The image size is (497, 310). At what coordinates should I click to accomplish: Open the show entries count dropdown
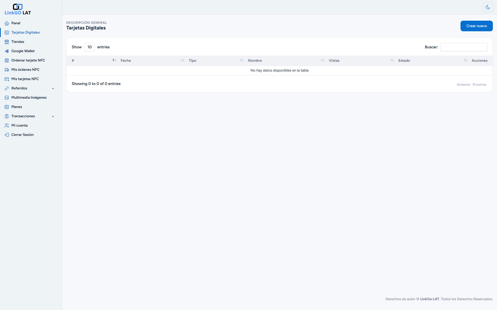click(89, 47)
